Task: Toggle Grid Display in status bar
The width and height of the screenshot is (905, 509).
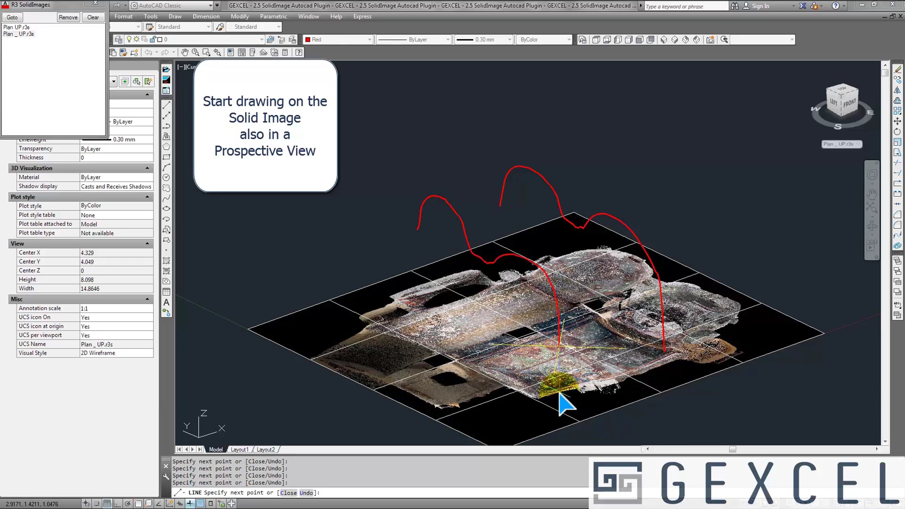Action: 107,503
